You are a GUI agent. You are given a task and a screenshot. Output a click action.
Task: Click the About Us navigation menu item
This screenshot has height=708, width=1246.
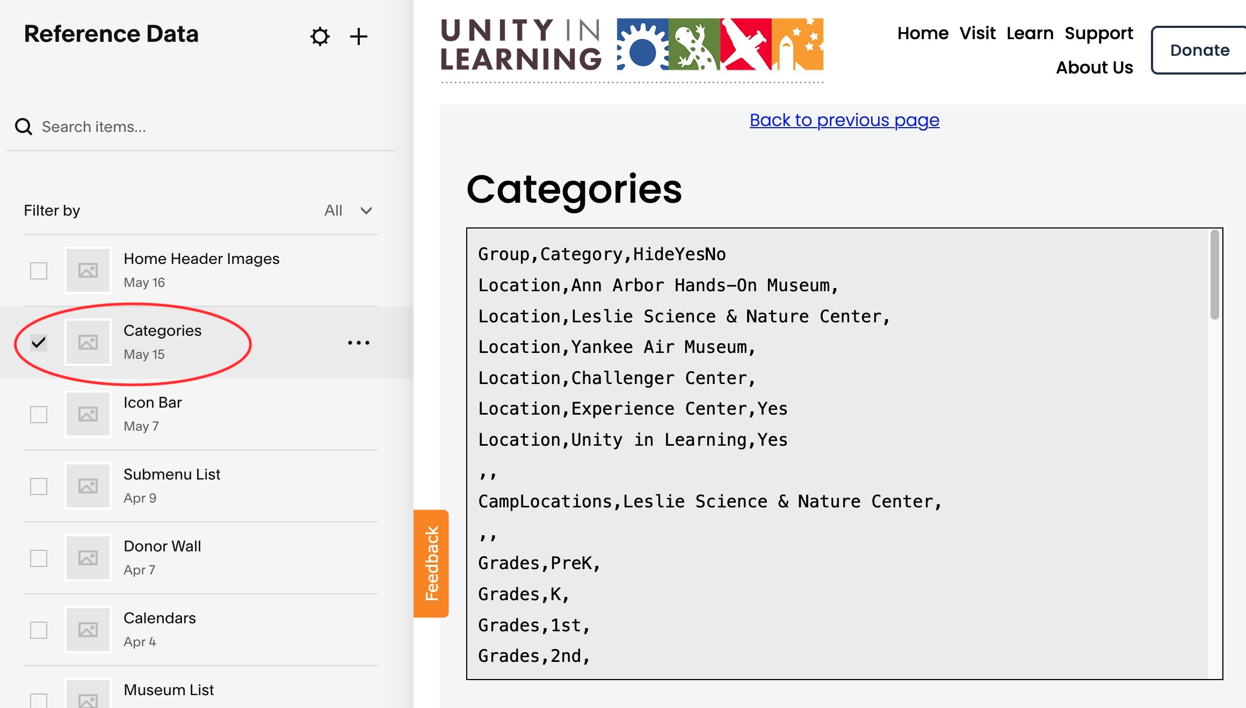click(x=1096, y=68)
